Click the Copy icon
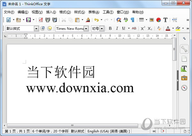 (70, 20)
